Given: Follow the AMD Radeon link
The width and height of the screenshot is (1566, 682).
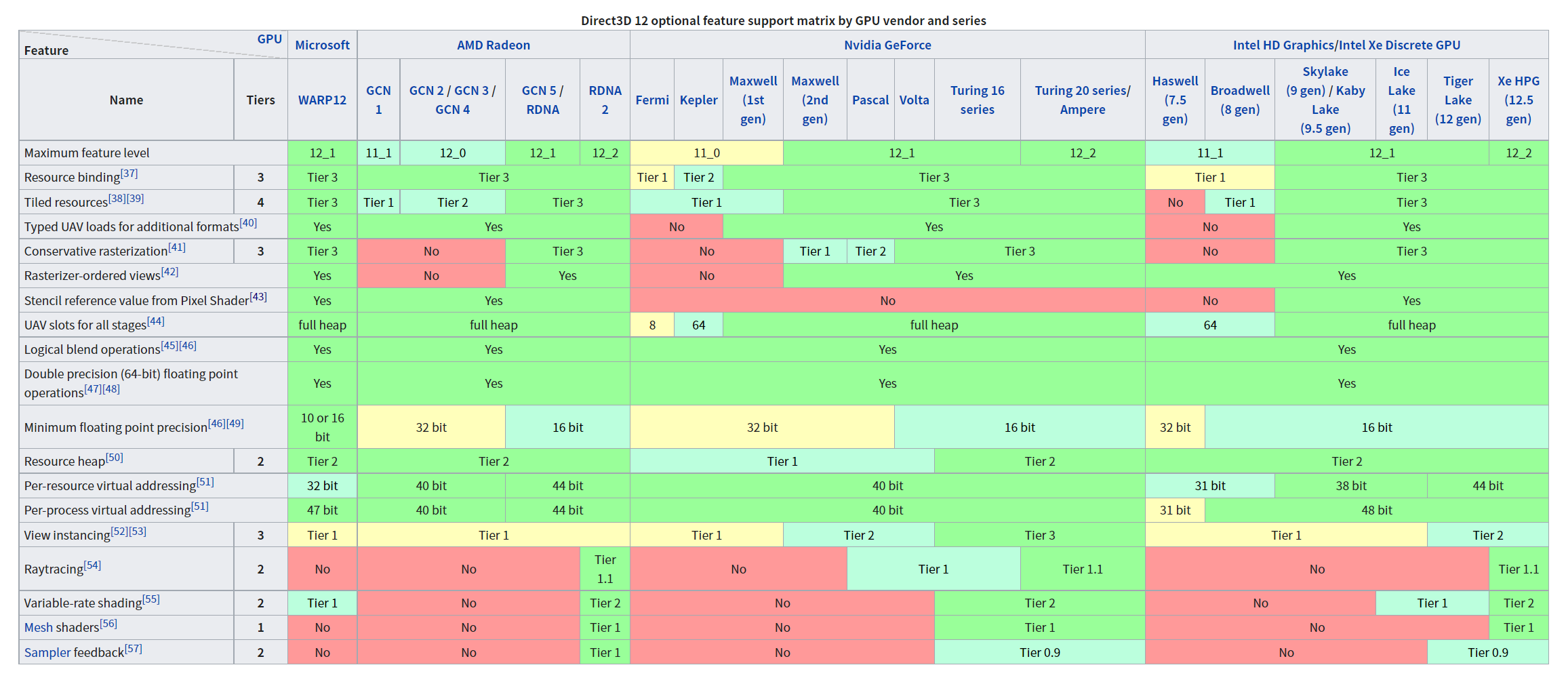Looking at the screenshot, I should pos(493,45).
